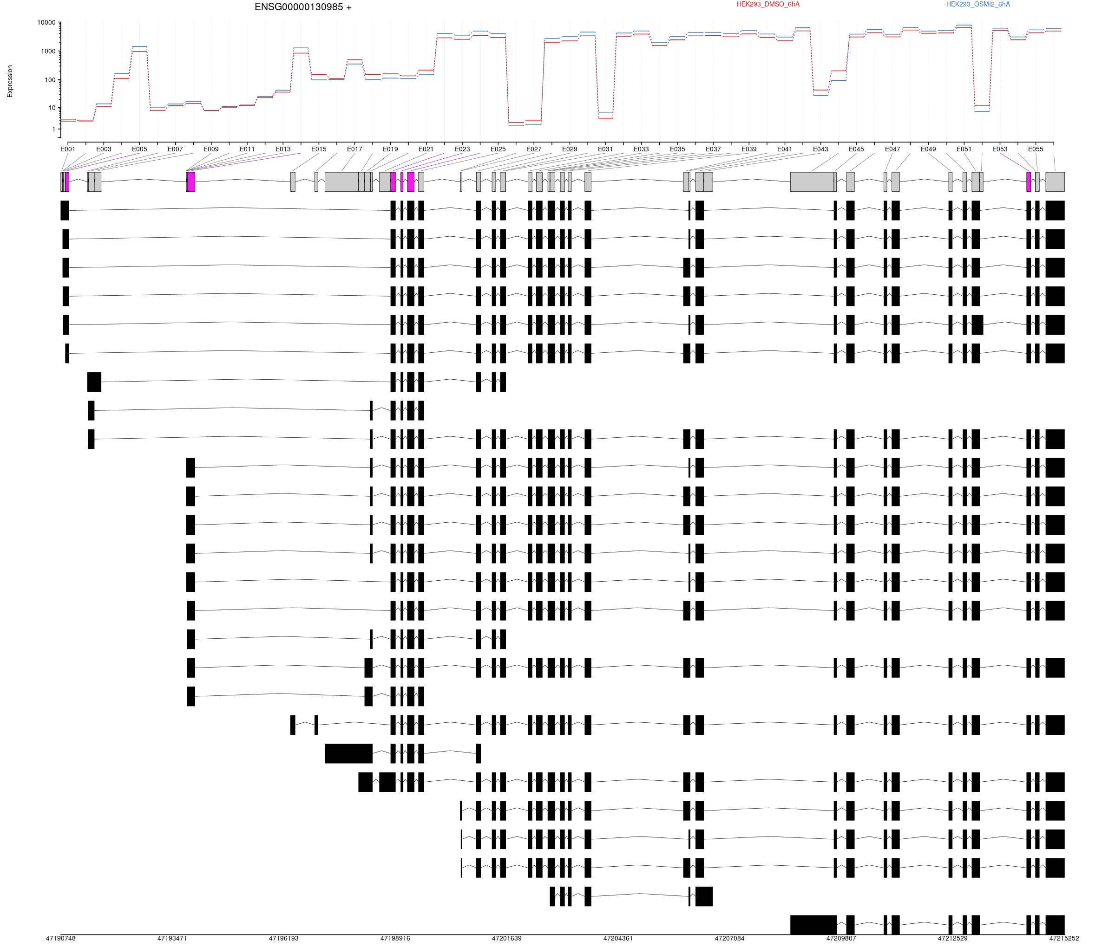
Task: Click the exon label E033
Action: tap(641, 149)
